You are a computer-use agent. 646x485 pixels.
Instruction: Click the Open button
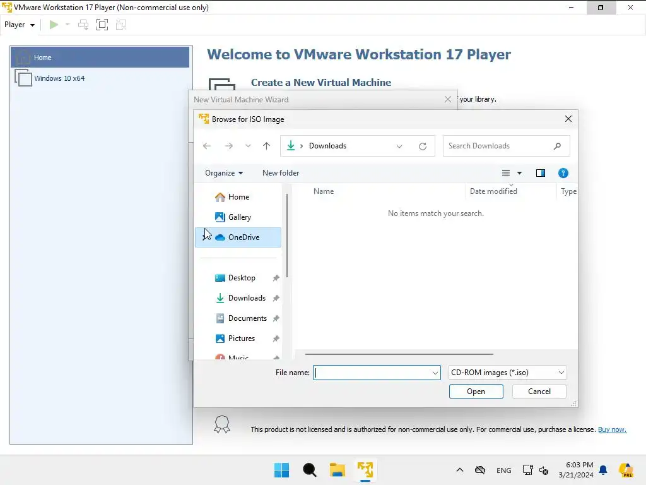point(476,392)
